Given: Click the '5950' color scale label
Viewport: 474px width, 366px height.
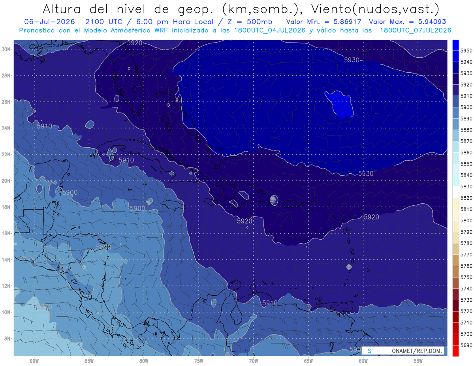Looking at the screenshot, I should click(x=466, y=51).
